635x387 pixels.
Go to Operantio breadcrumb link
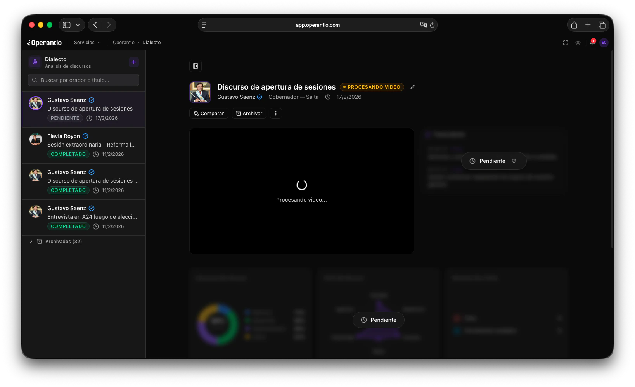point(124,43)
